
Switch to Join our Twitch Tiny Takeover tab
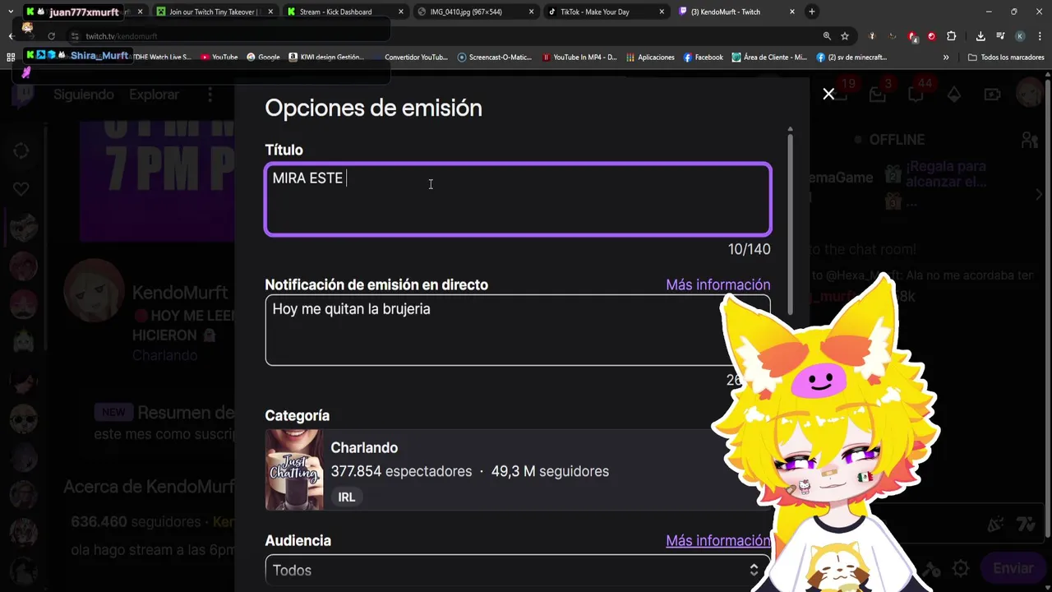click(214, 12)
